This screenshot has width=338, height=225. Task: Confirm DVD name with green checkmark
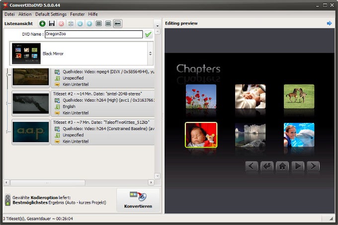point(148,34)
